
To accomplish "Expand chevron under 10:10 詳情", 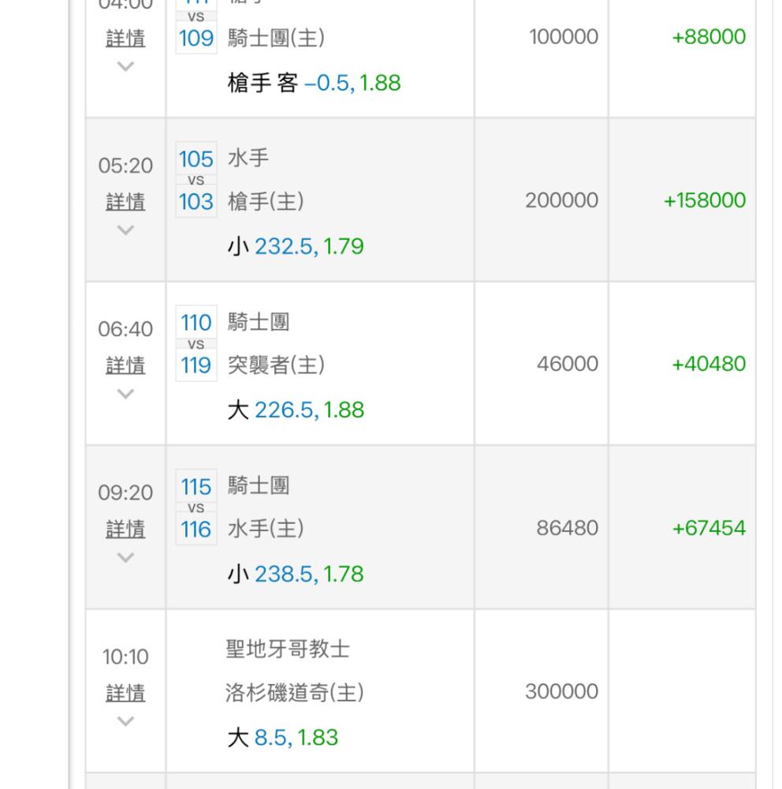I will 125,722.
